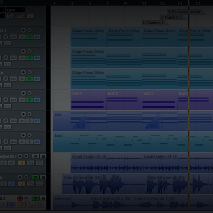Select 'Take 1 (nylon gtr 2_09)' audio clip
The height and width of the screenshot is (213, 213).
click(x=111, y=203)
